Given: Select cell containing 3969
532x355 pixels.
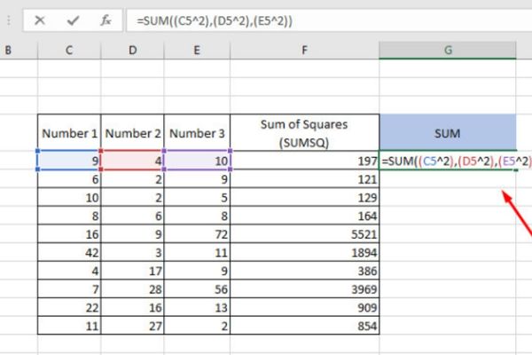Looking at the screenshot, I should [x=305, y=289].
